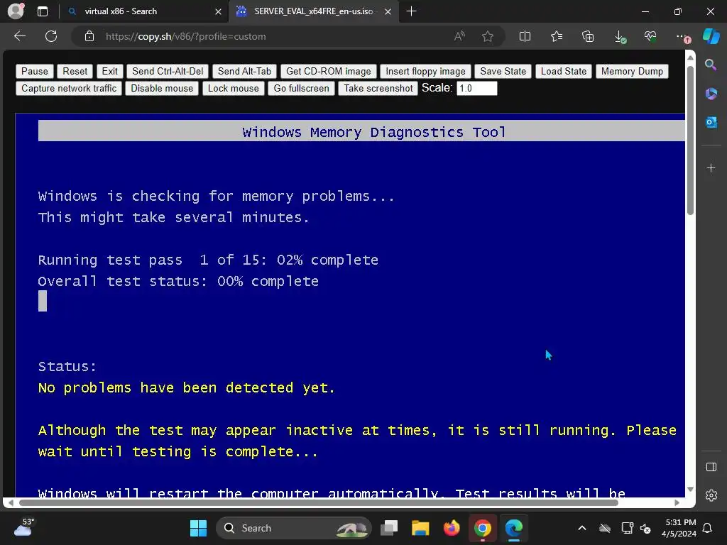727x545 pixels.
Task: Open the Outlook sidebar icon
Action: 711,122
